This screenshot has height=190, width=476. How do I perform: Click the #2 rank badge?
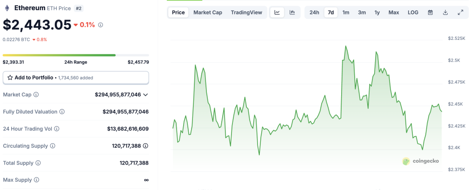(x=79, y=8)
